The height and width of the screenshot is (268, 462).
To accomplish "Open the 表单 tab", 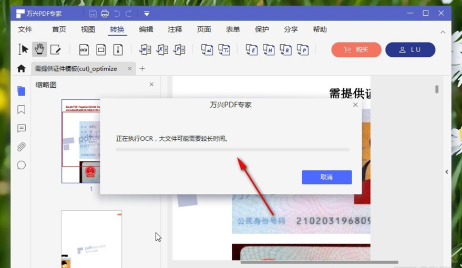I will pos(233,29).
